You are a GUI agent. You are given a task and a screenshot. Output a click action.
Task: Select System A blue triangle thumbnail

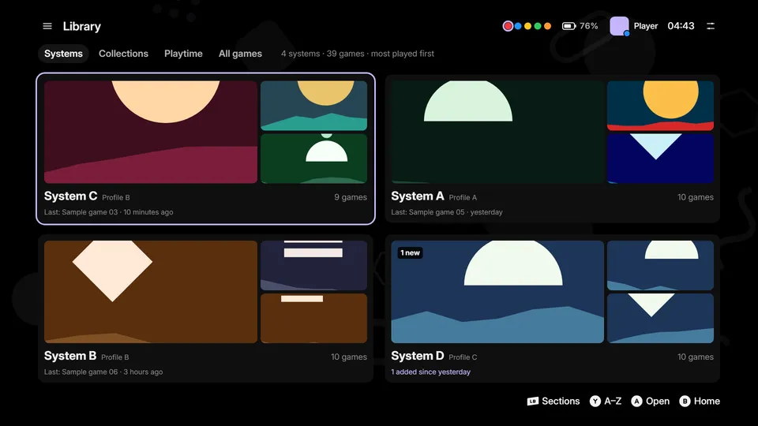(x=660, y=159)
